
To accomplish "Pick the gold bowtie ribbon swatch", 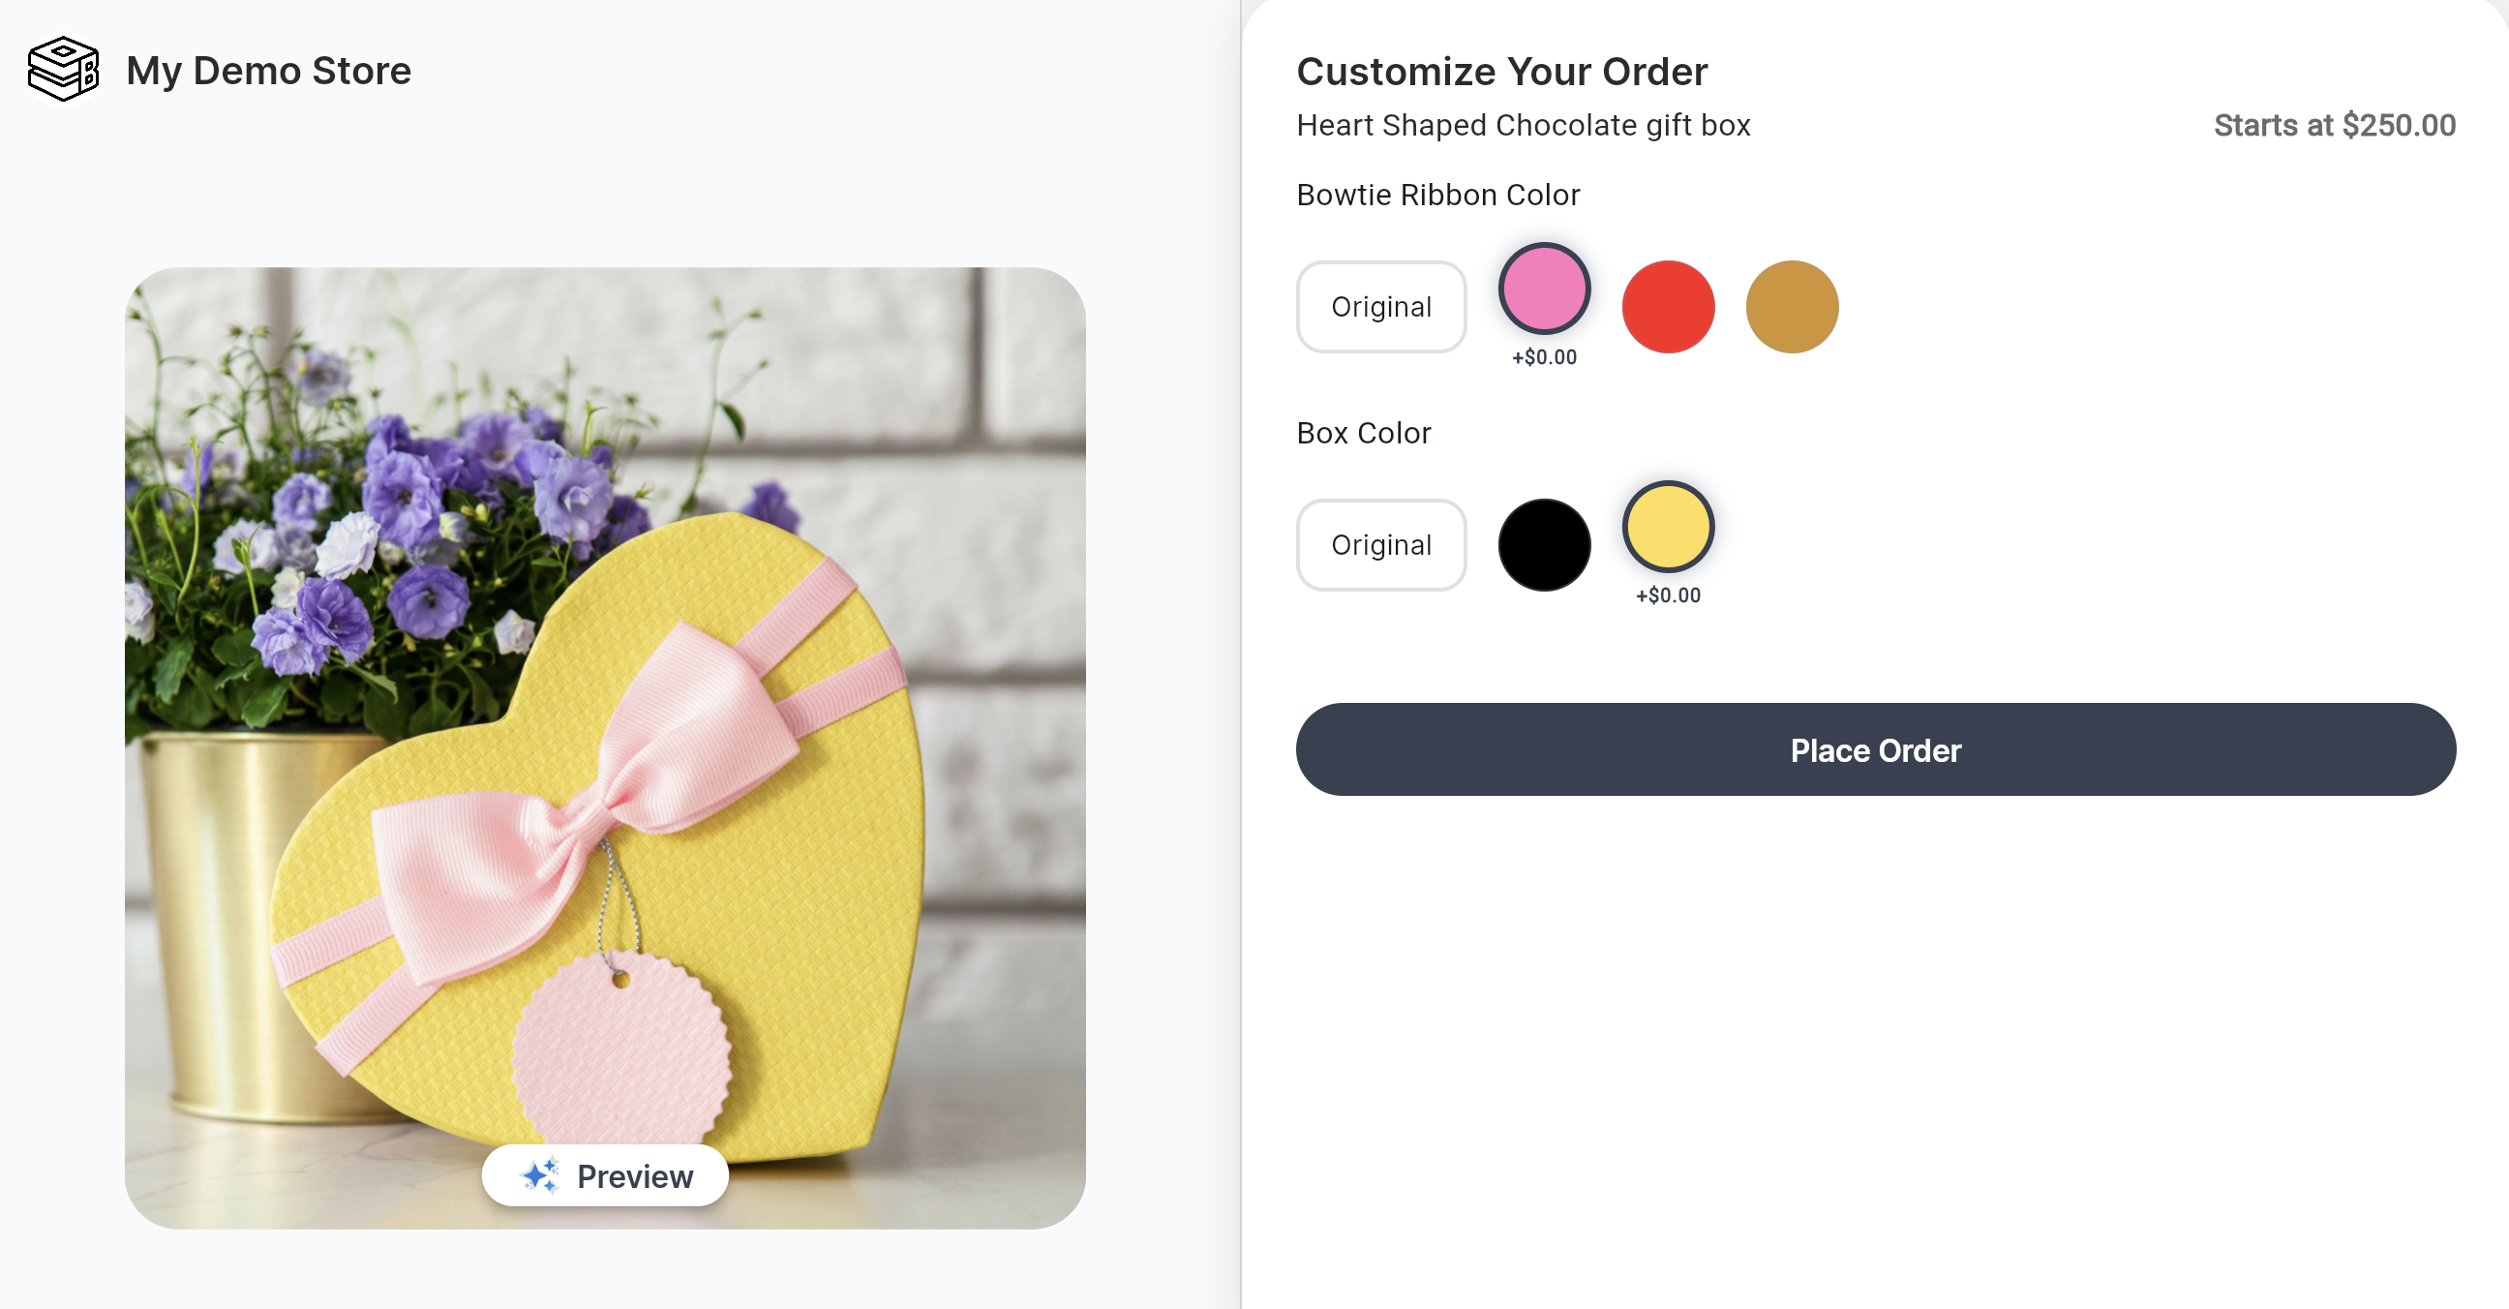I will tap(1791, 307).
